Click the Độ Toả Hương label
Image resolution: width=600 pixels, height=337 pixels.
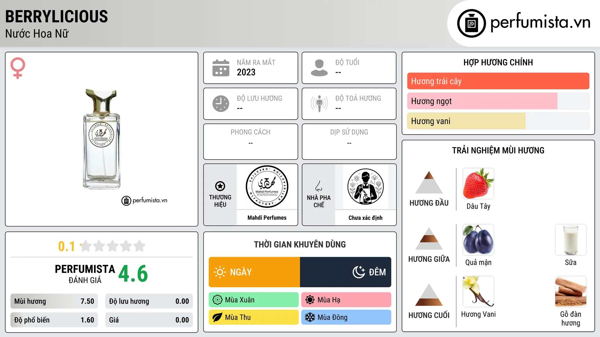[358, 98]
